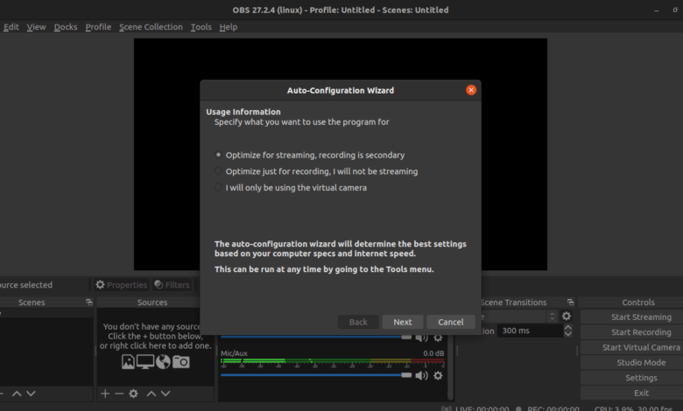Decrease transition duration with down arrow
The width and height of the screenshot is (683, 411).
pos(568,333)
